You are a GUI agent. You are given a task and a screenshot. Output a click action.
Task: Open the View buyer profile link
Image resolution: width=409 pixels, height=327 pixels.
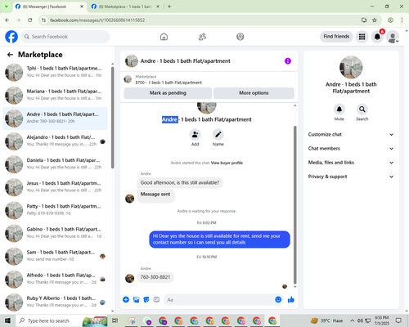tap(227, 163)
